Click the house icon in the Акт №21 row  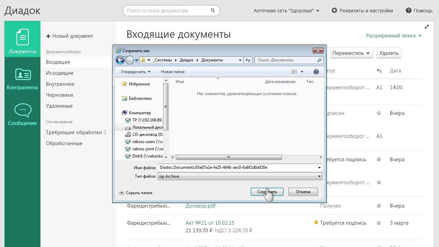(379, 223)
